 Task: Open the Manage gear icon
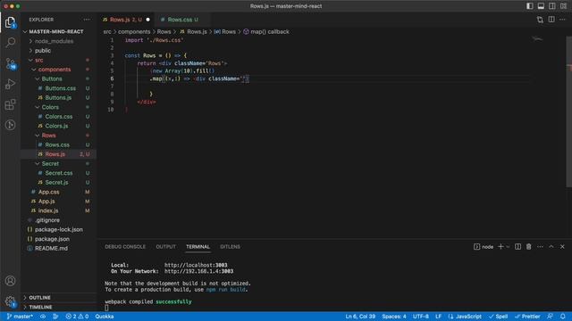point(10,301)
